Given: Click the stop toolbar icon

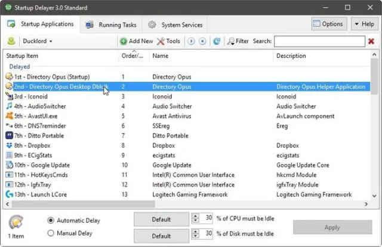Looking at the screenshot, I should (202, 41).
